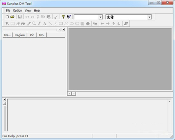Screen dimensions: 175x140
Task: Open the Option menu
Action: coord(17,11)
